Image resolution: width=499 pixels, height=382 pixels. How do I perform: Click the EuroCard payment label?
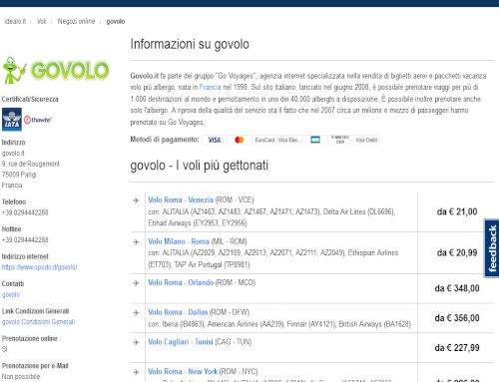tap(264, 140)
